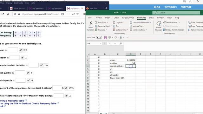Expand the undo history dropdown arrow
Screen dimensions: 203x114
click(x=112, y=38)
